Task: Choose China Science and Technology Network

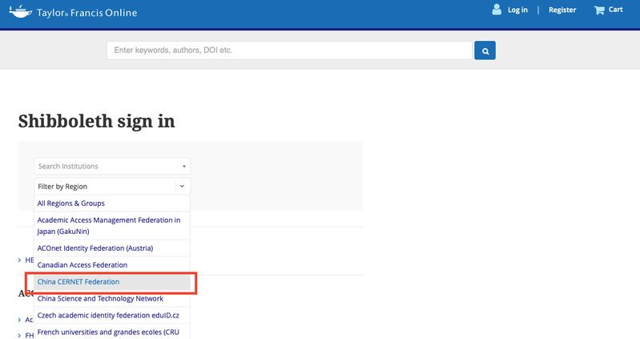Action: tap(112, 299)
